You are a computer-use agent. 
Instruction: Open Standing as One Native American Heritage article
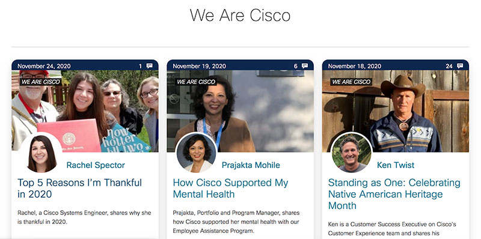click(x=394, y=194)
